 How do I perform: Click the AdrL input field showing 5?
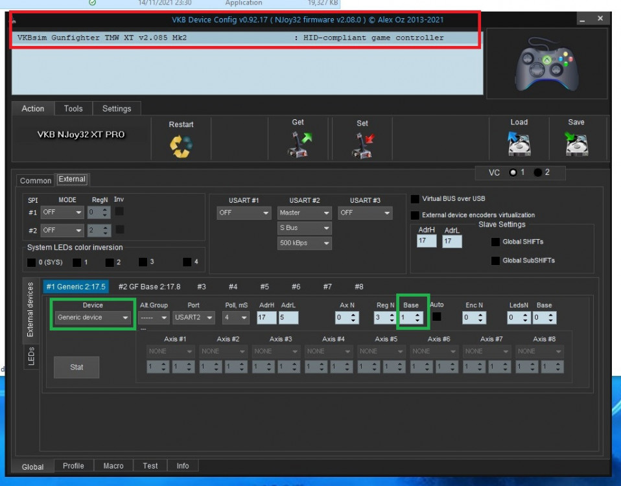[288, 318]
